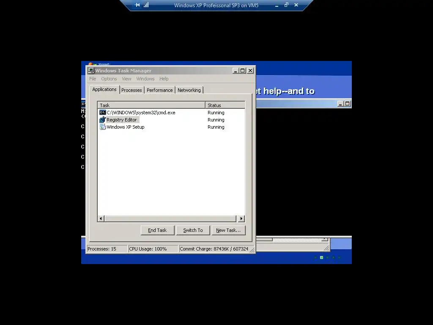Click the Task Manager resize grip

click(x=252, y=250)
